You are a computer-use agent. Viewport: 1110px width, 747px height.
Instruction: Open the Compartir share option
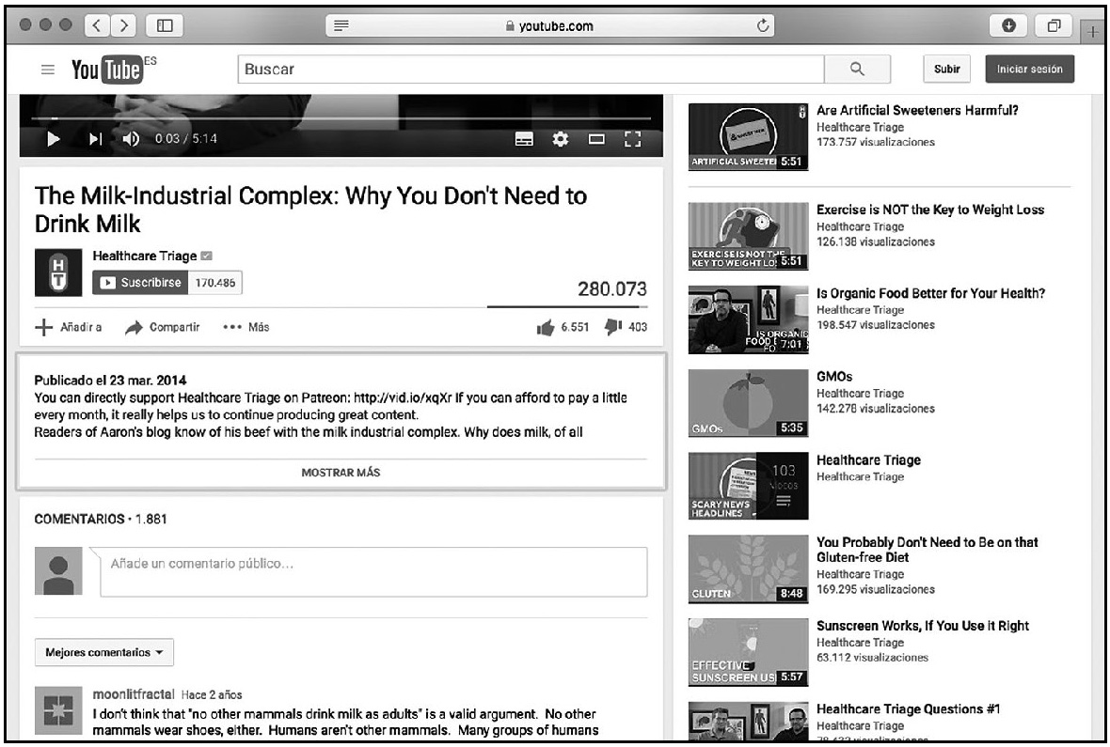click(x=164, y=327)
